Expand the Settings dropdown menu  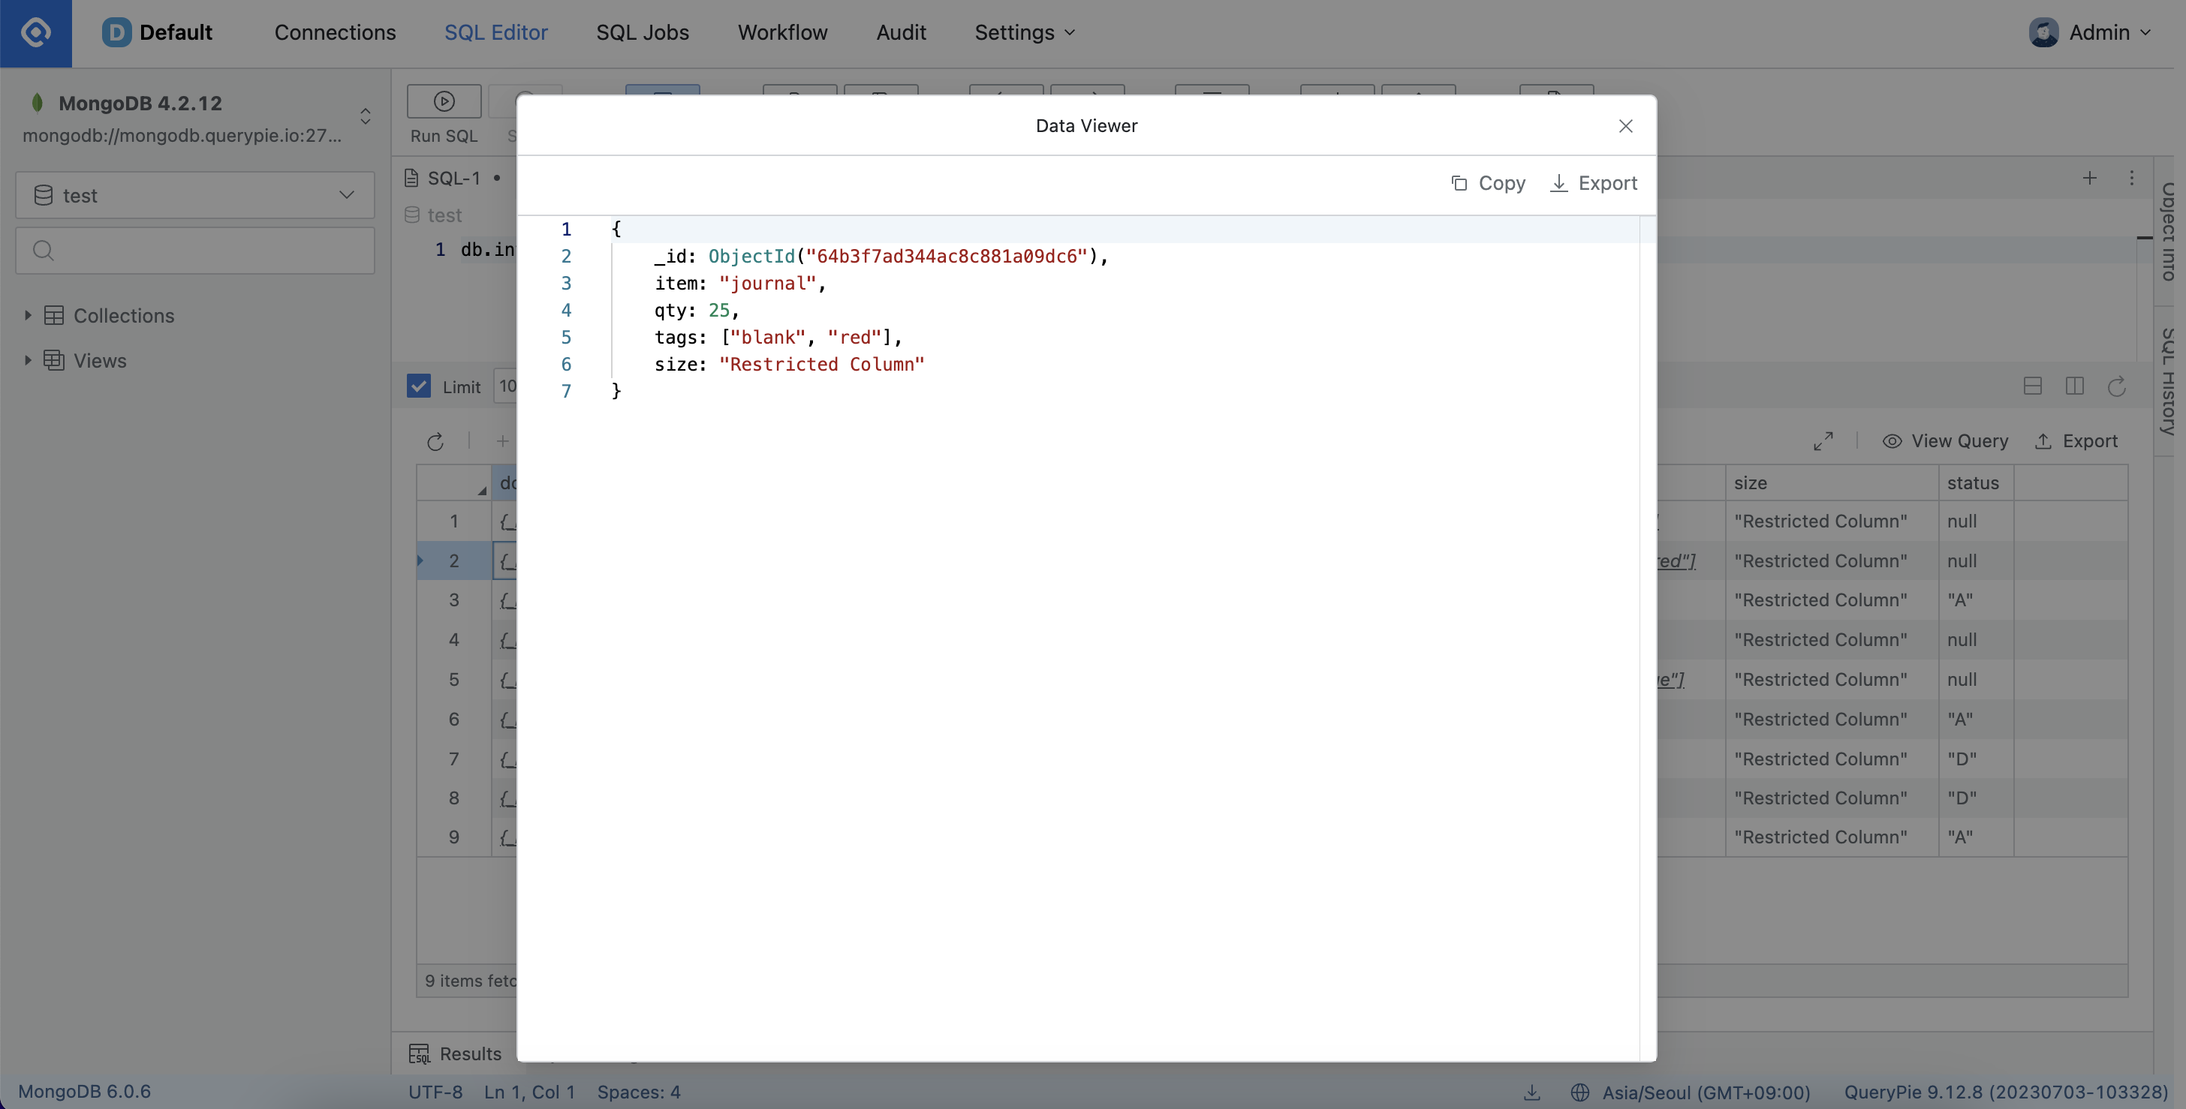coord(1024,32)
